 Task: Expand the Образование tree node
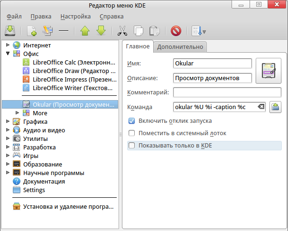click(x=8, y=164)
